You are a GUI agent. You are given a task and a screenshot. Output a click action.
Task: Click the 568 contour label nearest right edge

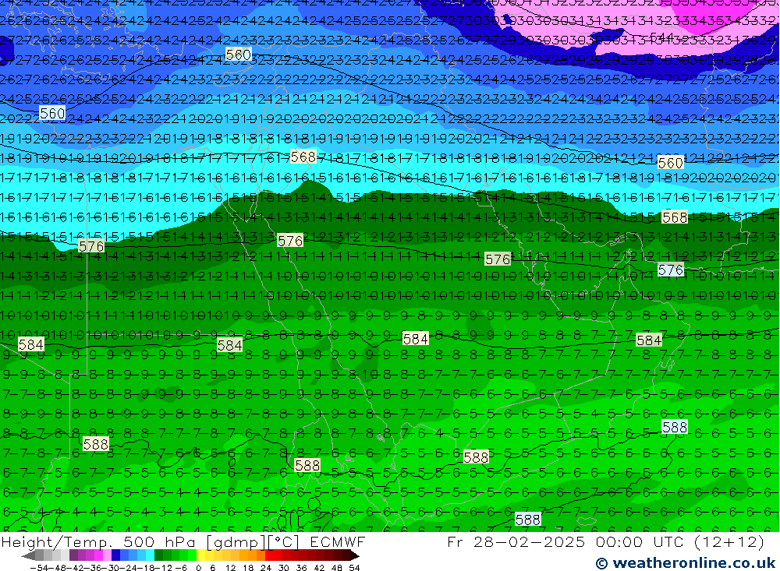675,217
